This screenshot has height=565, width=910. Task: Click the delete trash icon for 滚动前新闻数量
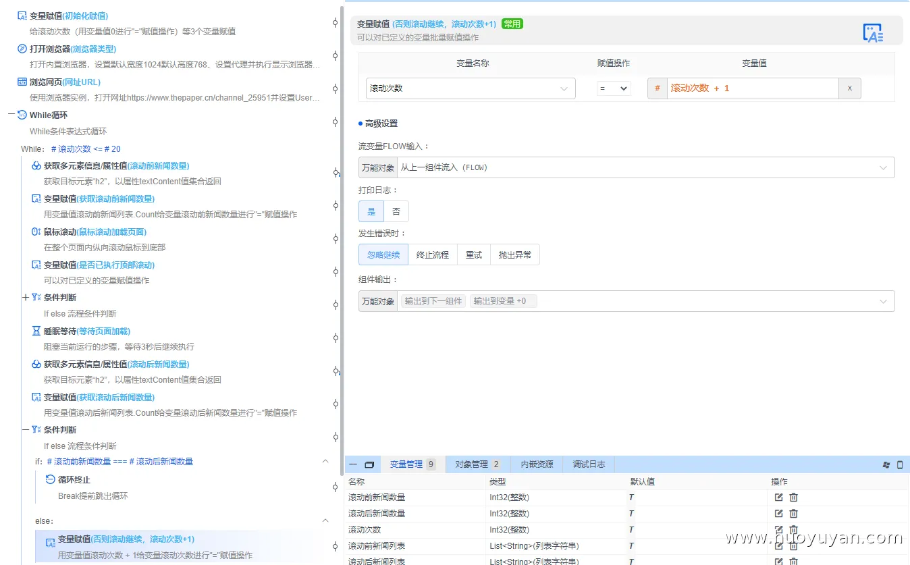(x=793, y=497)
